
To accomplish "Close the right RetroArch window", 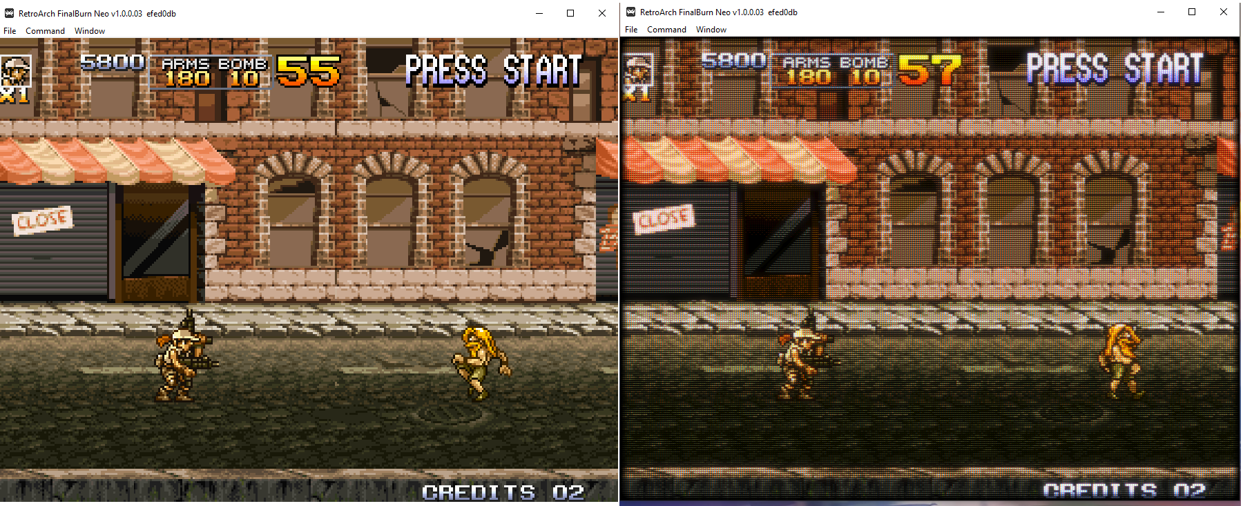I will (1224, 12).
